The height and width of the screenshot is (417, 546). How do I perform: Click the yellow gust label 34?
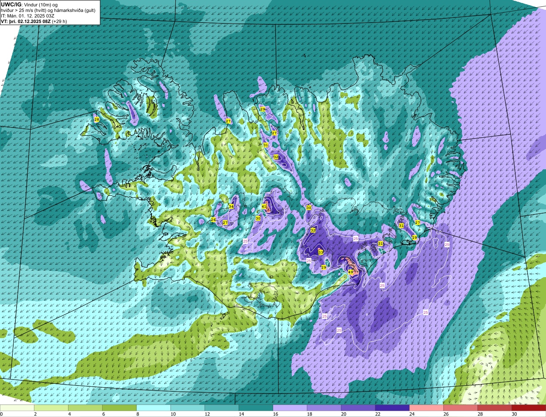(231, 206)
